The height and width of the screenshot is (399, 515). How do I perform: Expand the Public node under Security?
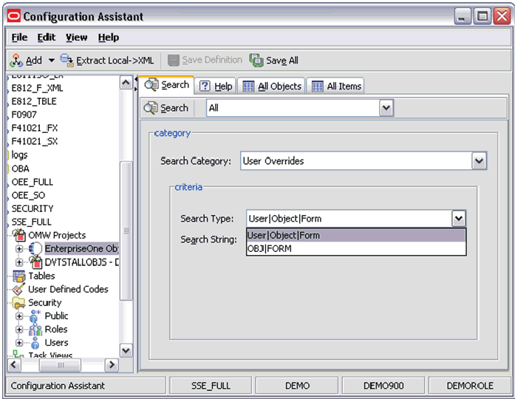[x=20, y=316]
